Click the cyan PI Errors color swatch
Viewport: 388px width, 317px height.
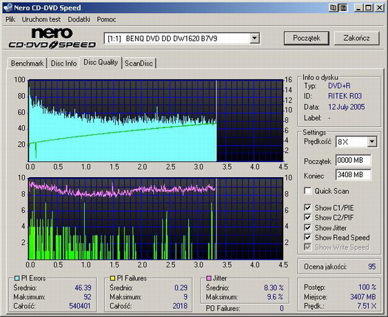click(17, 278)
